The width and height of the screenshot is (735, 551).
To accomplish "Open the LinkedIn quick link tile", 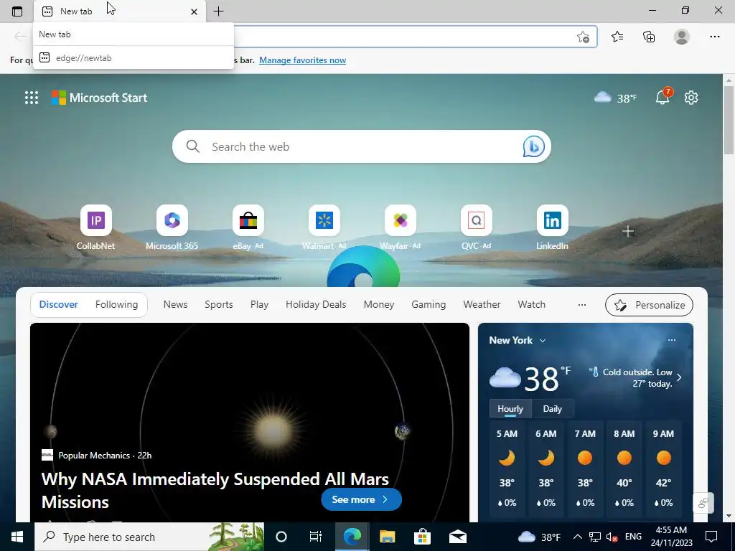I will 552,227.
